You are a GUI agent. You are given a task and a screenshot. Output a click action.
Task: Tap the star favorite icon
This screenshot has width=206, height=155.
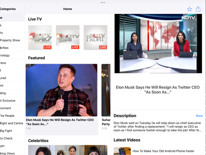pos(189,9)
